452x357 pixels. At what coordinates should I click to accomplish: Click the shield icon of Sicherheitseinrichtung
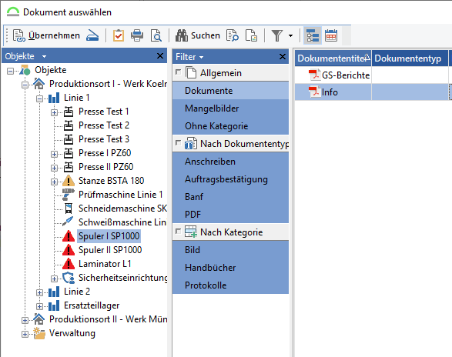69,278
